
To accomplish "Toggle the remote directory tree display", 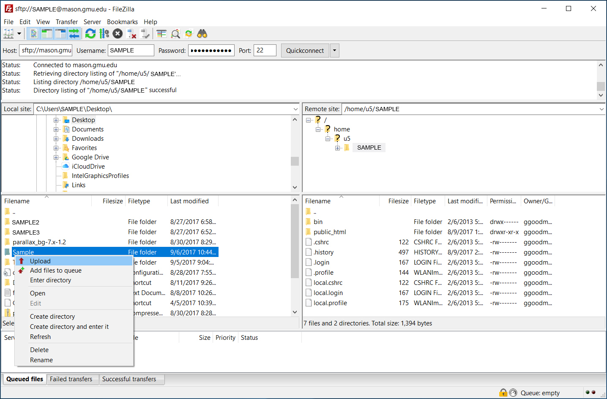I will pos(60,34).
